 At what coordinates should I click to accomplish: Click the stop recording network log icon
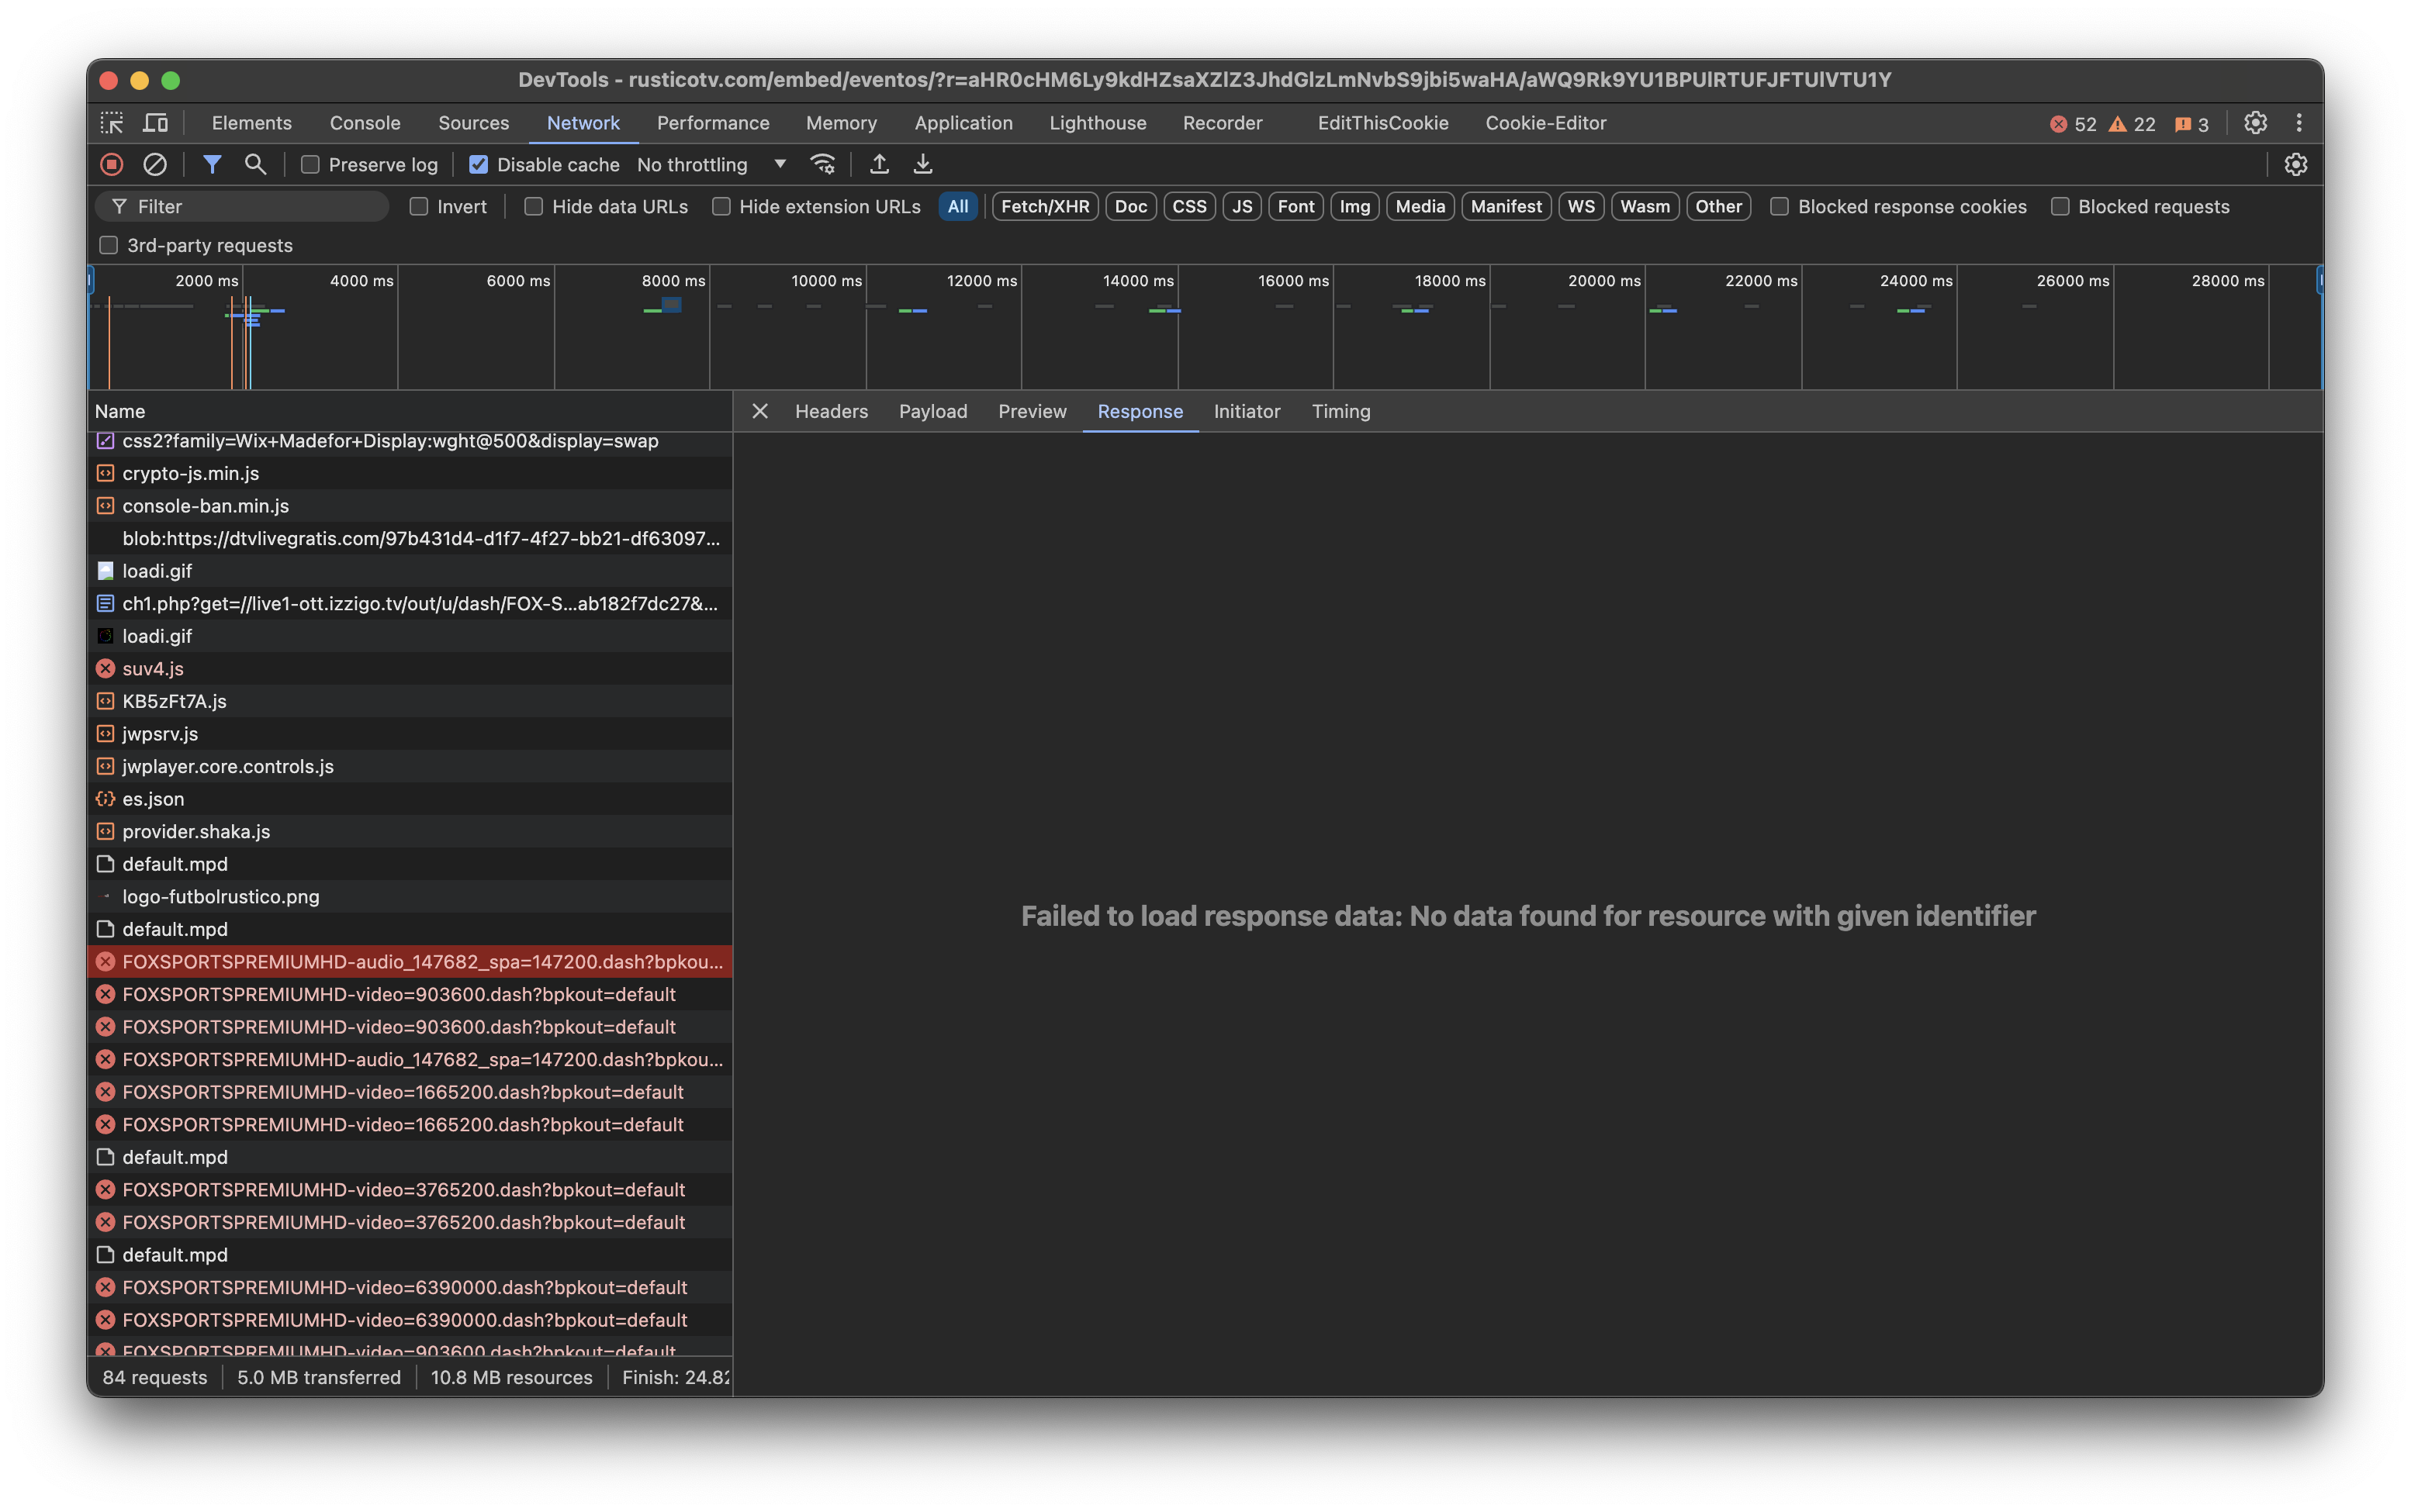click(111, 164)
